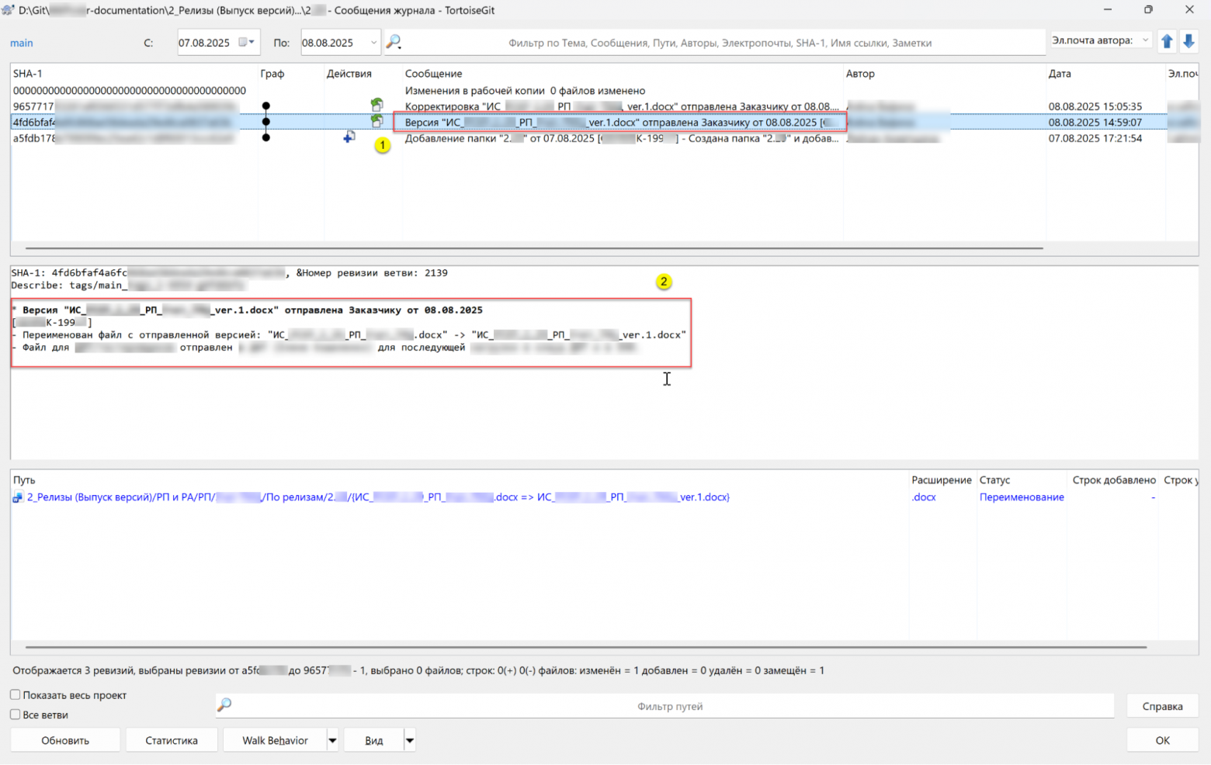This screenshot has height=765, width=1211.
Task: Click the magnifier icon in path filter
Action: pos(224,704)
